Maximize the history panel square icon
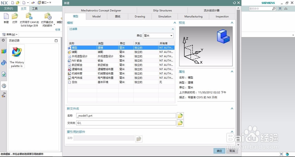The width and height of the screenshot is (295, 157). [56, 41]
